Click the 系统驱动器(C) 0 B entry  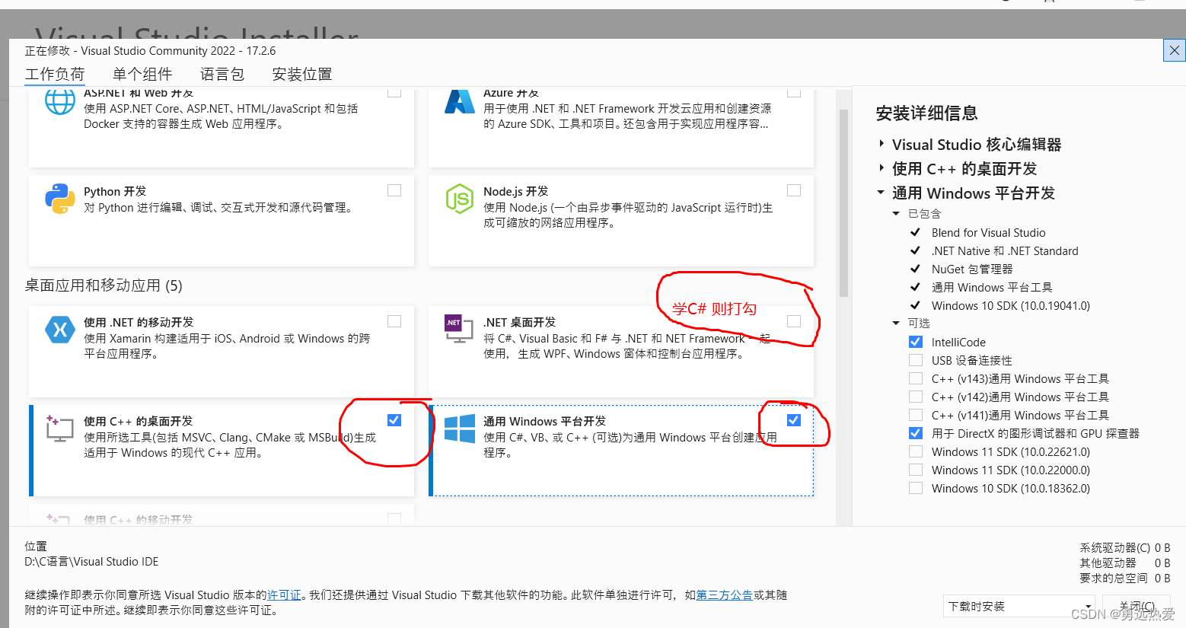tap(1125, 548)
